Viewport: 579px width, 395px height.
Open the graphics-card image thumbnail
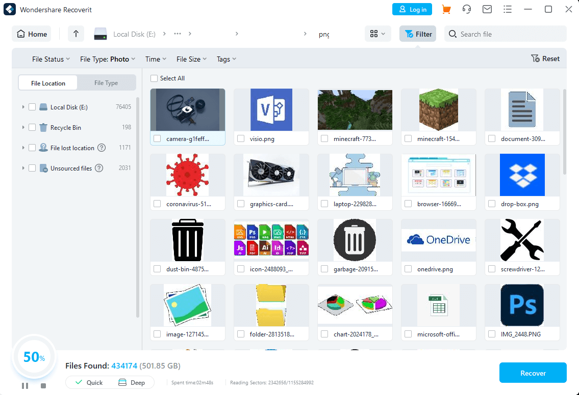coord(271,175)
